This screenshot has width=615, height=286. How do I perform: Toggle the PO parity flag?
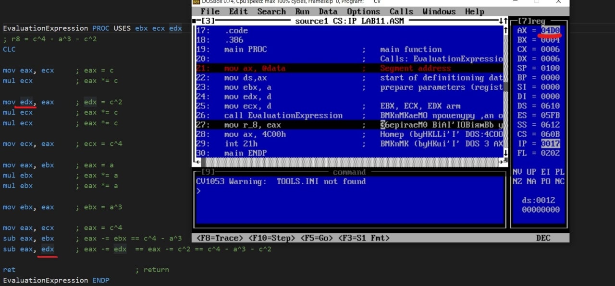[x=545, y=181]
